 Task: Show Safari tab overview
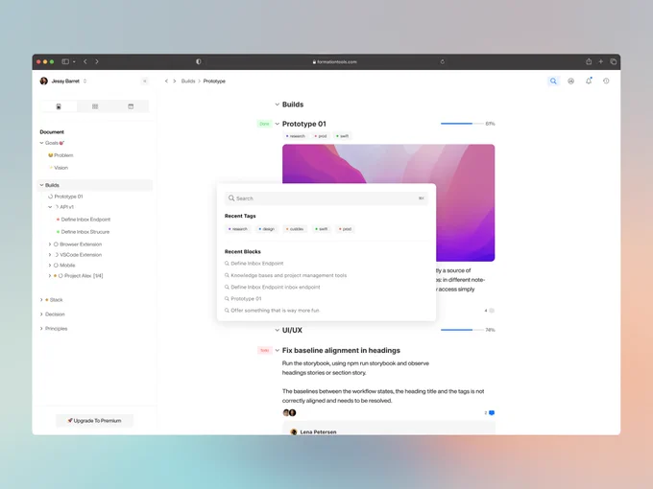[x=613, y=61]
